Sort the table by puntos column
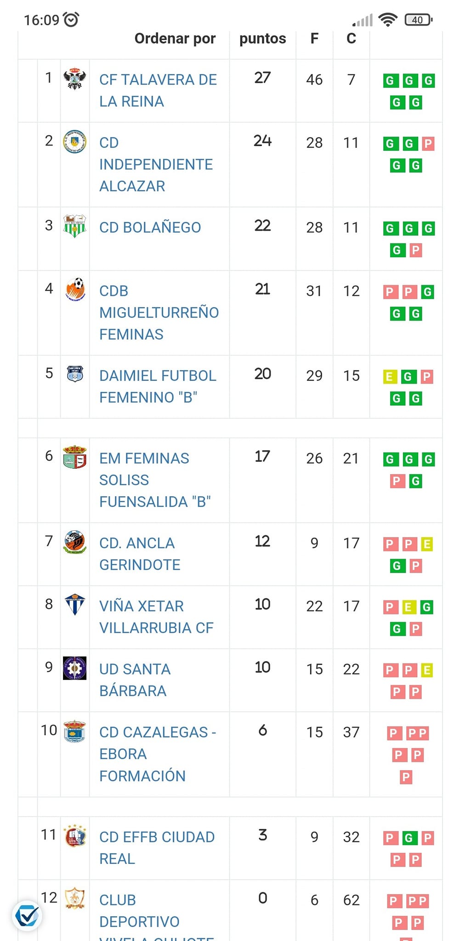460x941 pixels. point(262,39)
